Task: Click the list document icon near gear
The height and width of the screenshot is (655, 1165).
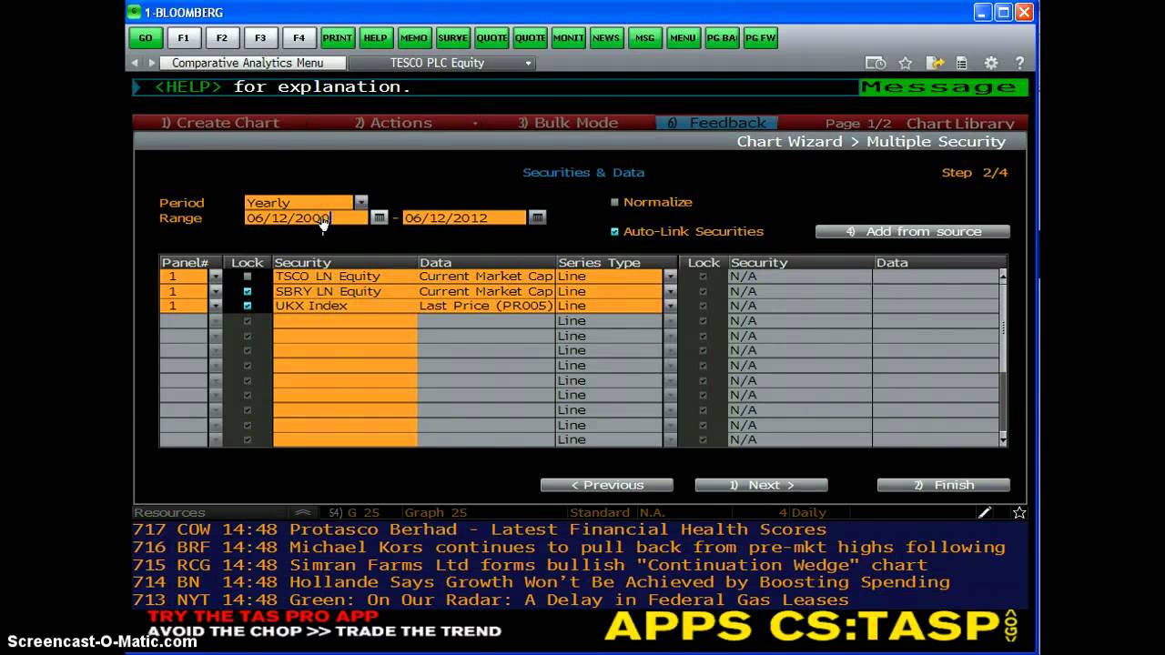Action: 962,63
